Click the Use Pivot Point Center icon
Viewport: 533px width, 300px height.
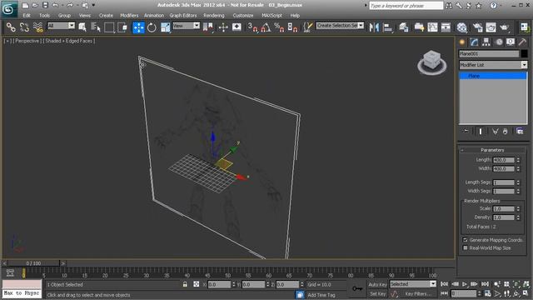pos(207,27)
